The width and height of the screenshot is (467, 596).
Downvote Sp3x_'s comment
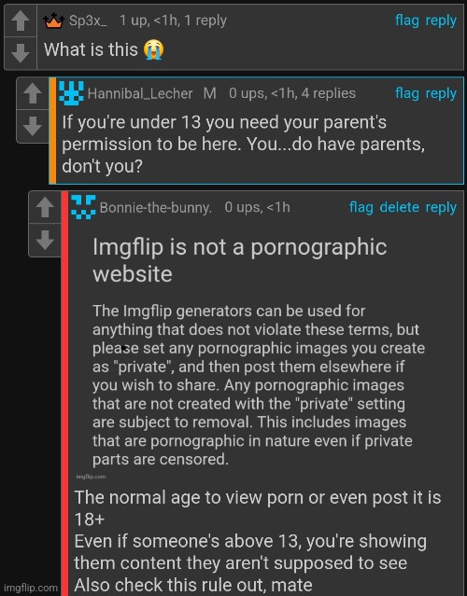[21, 53]
